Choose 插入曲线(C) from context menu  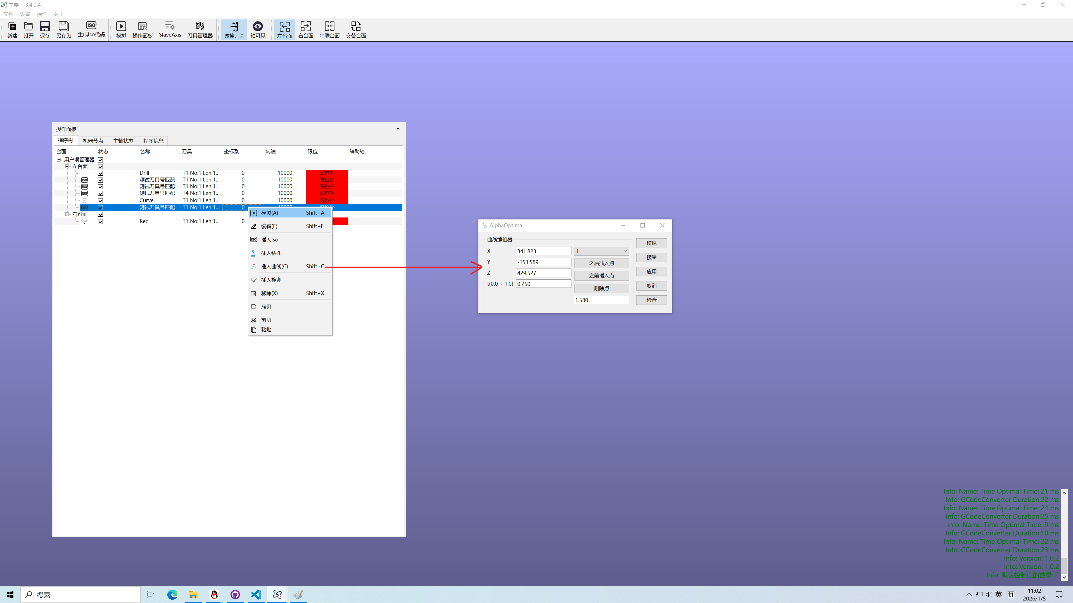tap(274, 266)
